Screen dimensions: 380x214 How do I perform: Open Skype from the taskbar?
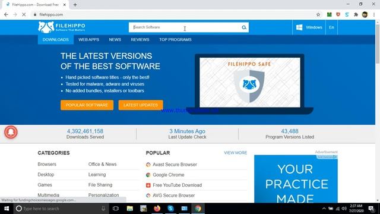[170, 209]
